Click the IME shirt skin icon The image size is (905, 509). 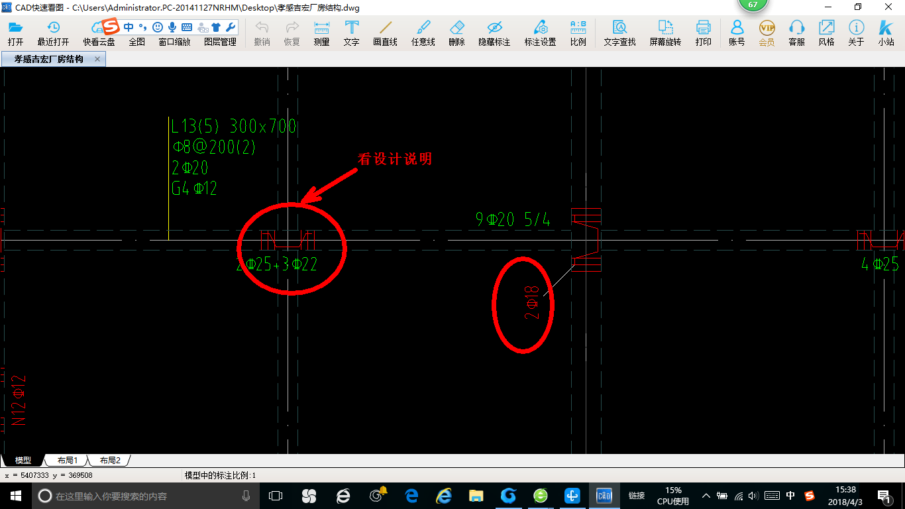pyautogui.click(x=216, y=27)
